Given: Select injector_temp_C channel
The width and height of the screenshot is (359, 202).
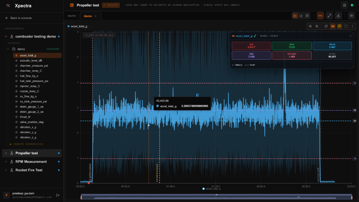Looking at the screenshot, I should [x=37, y=86].
